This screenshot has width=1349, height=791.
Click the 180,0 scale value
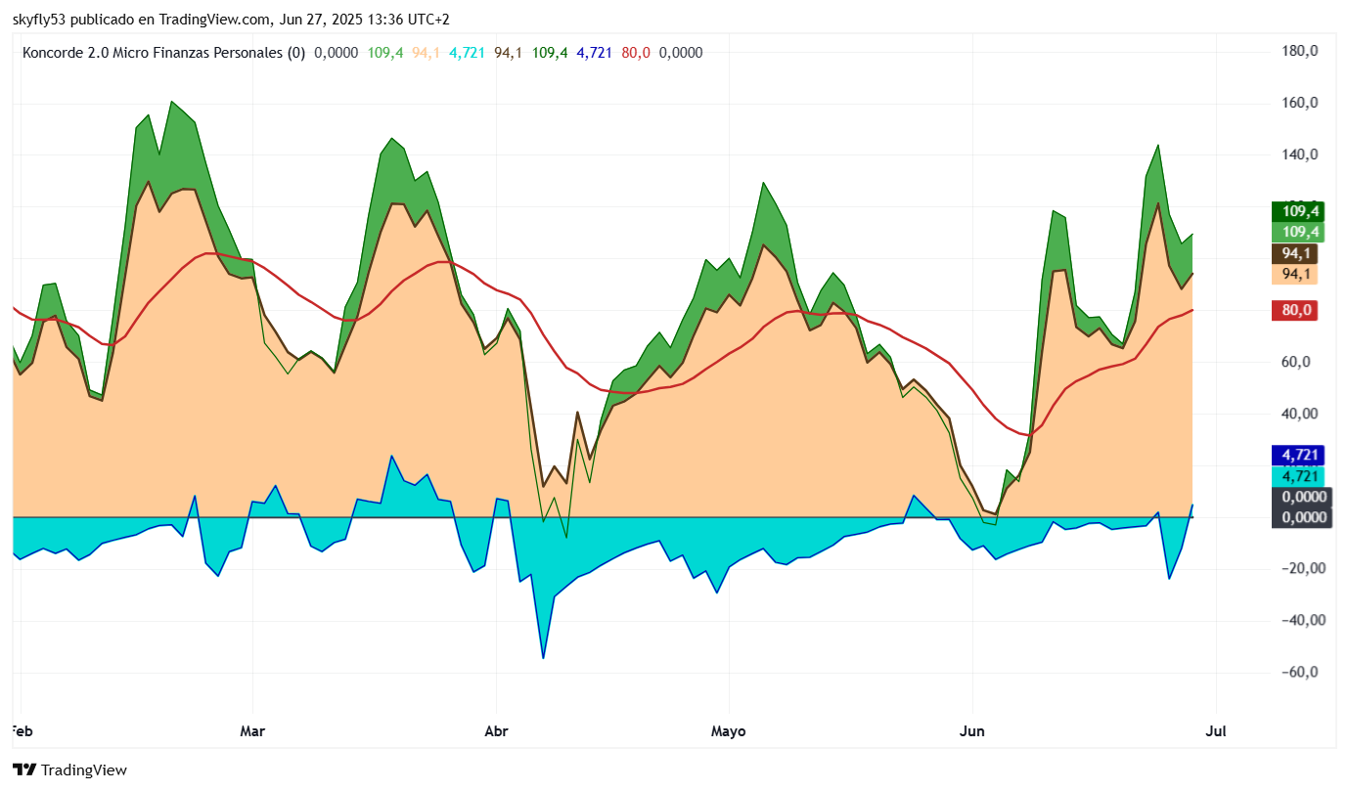pyautogui.click(x=1301, y=51)
